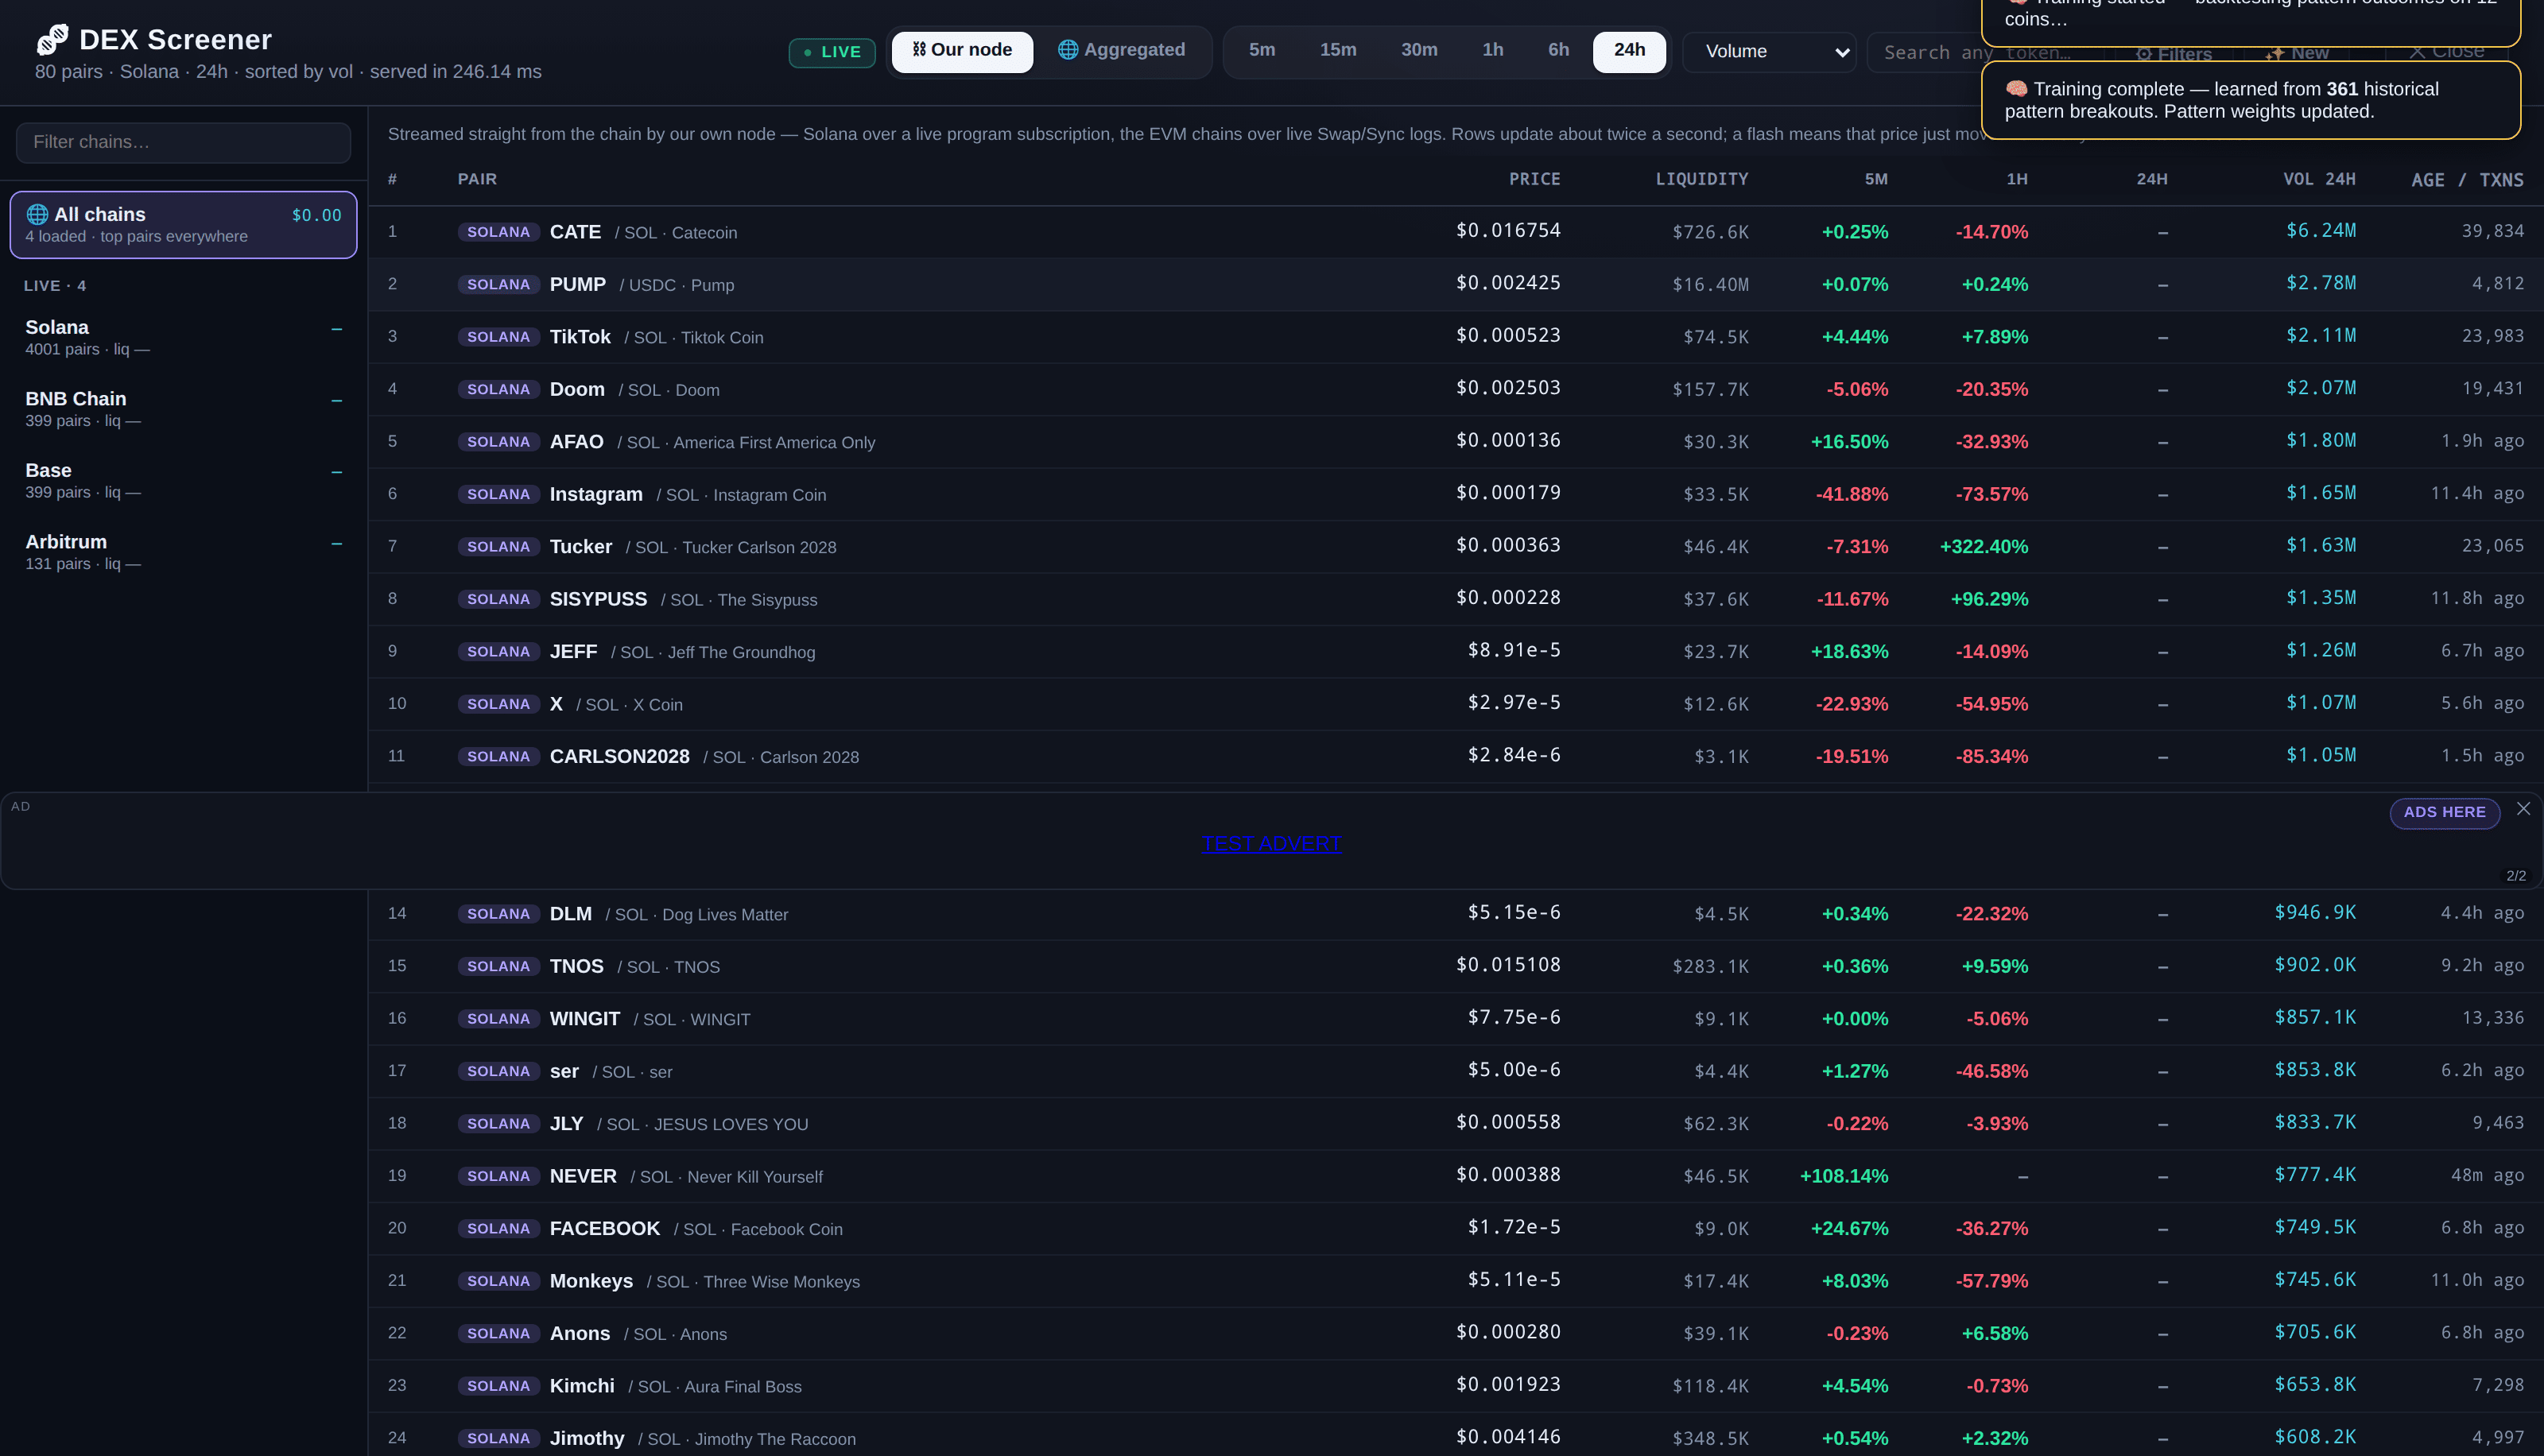This screenshot has width=2544, height=1456.
Task: Click the SOLANA badge on the Jimothy row
Action: point(498,1438)
